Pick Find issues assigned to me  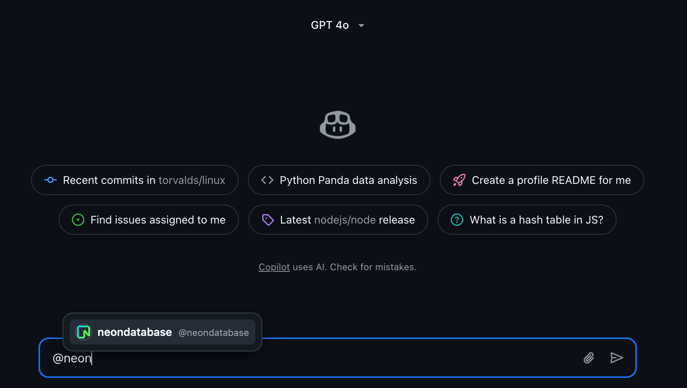(158, 220)
